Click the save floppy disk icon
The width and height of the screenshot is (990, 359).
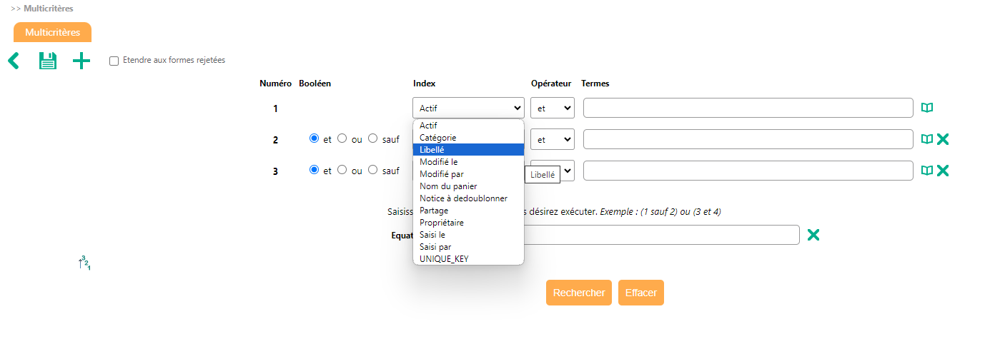pos(48,61)
